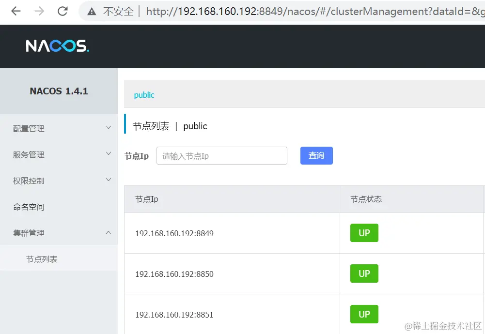The image size is (485, 334).
Task: Select node address 192.168.160.192:8849 in table
Action: pos(174,233)
